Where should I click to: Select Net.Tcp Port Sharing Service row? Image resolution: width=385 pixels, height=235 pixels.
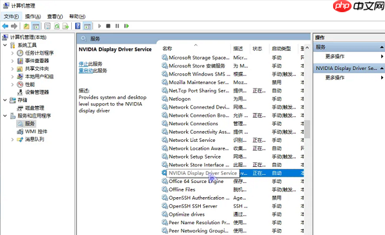tap(232, 91)
